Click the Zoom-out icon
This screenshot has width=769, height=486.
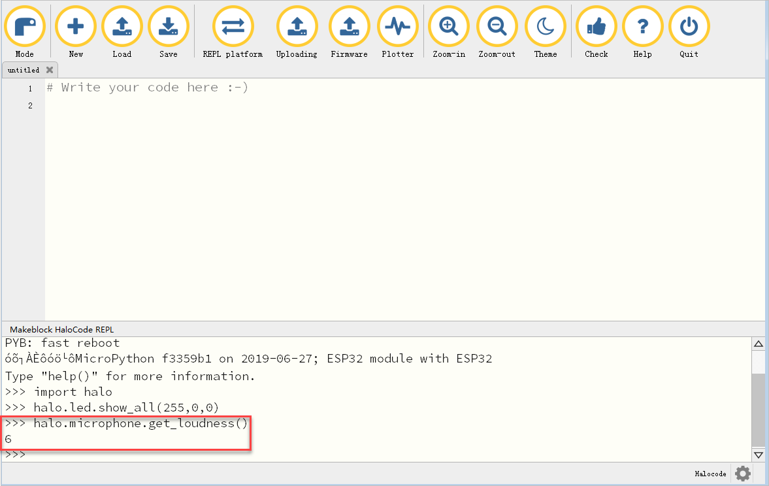(x=497, y=27)
